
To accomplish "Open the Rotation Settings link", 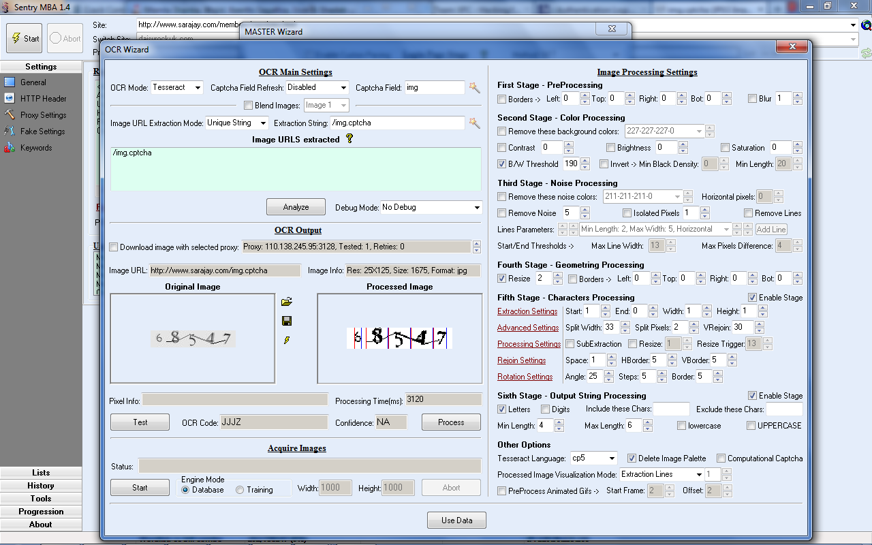I will coord(525,377).
